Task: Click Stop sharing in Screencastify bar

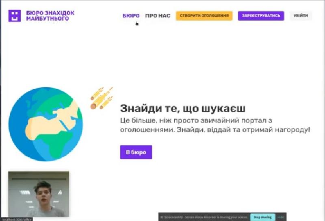Action: tap(262, 217)
